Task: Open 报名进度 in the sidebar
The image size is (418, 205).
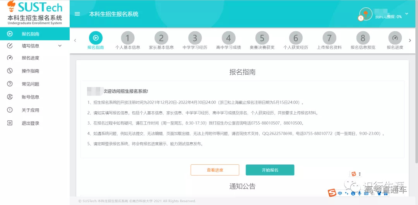Action: coord(35,58)
